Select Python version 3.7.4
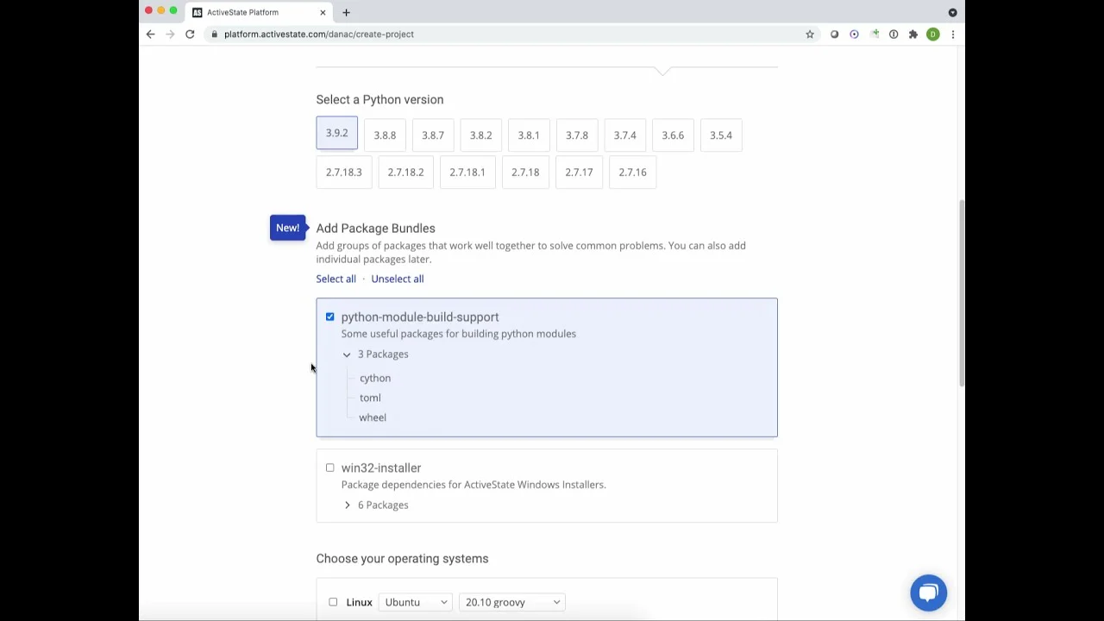Screen dimensions: 1104x621 point(625,135)
